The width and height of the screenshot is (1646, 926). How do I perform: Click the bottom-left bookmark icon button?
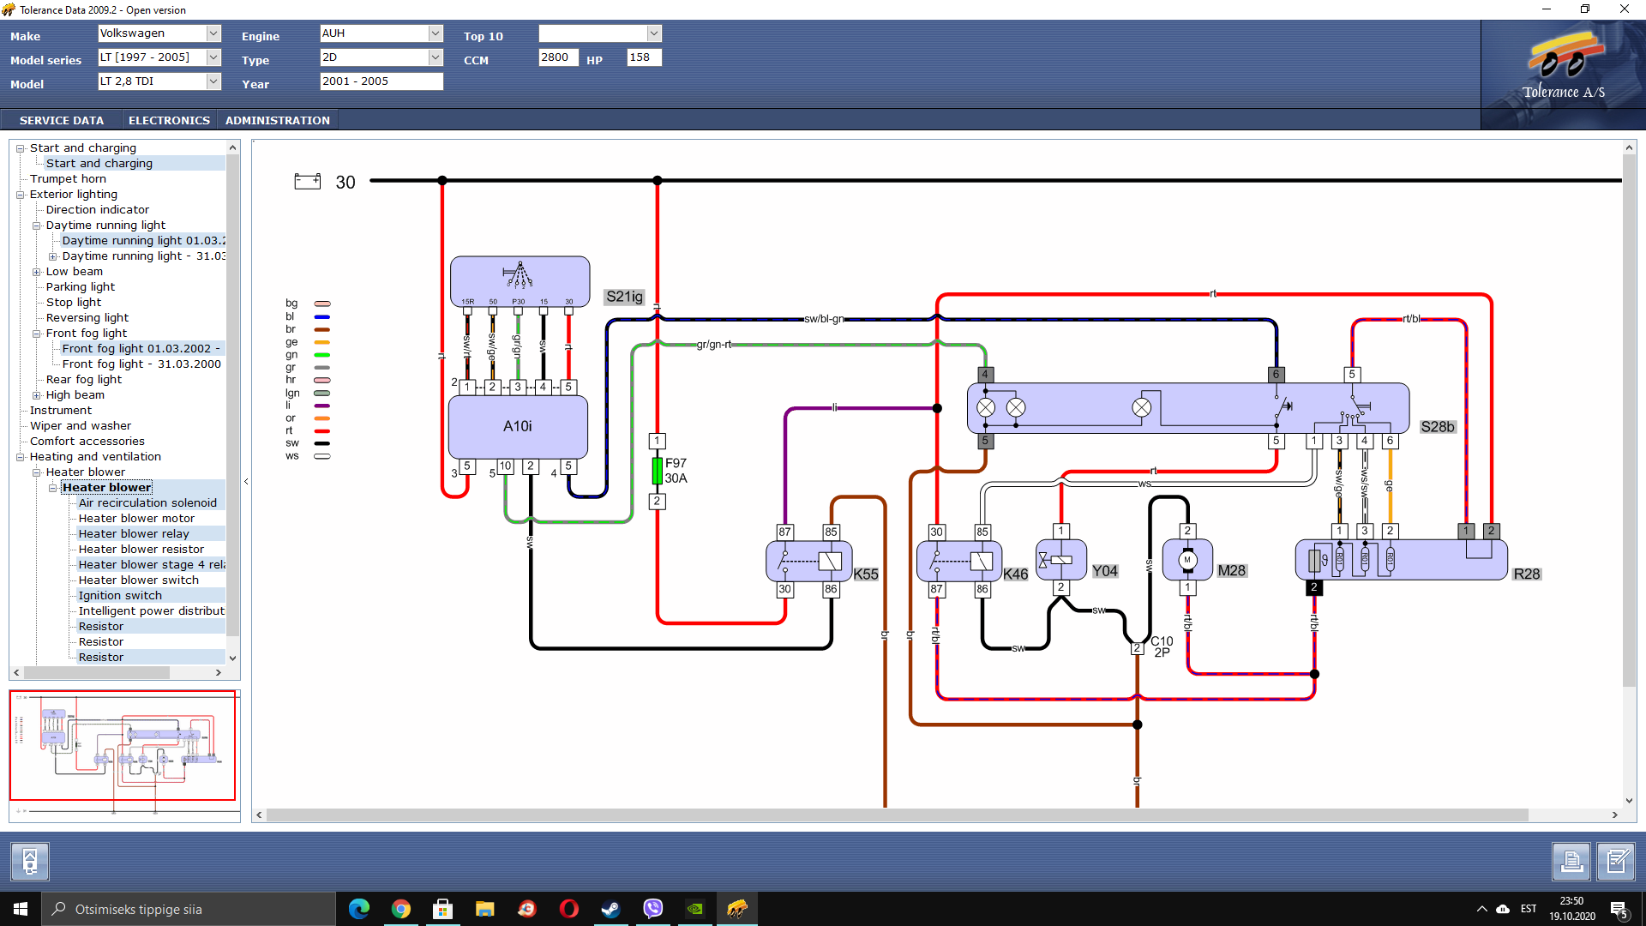point(30,861)
